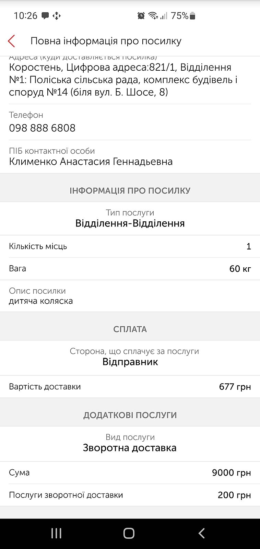The width and height of the screenshot is (260, 549).
Task: Tap the Коростень delivery address text
Action: pyautogui.click(x=123, y=80)
